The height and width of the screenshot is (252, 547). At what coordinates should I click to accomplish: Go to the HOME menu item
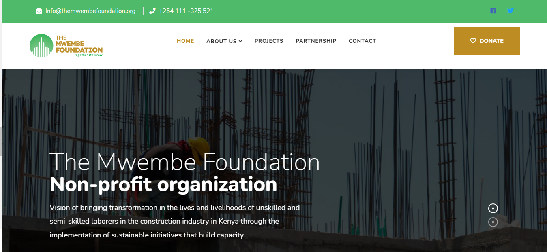pos(185,41)
